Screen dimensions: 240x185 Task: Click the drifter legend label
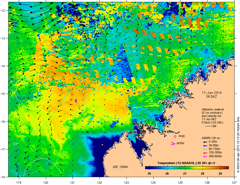tap(181, 143)
